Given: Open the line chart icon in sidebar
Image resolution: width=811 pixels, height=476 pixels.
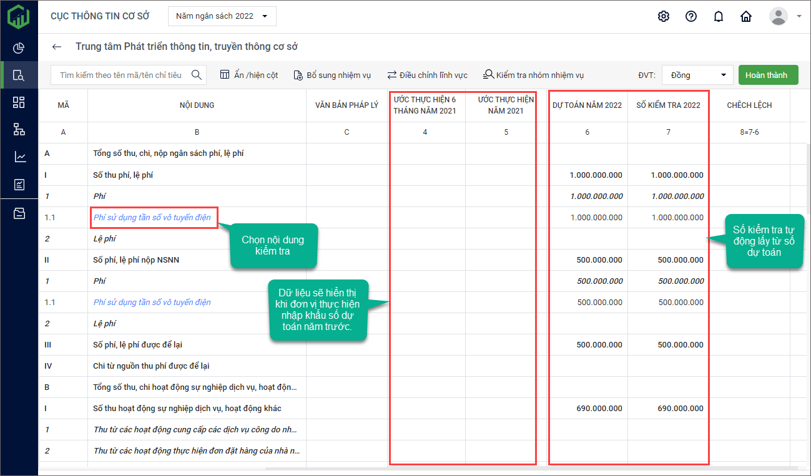Looking at the screenshot, I should click(19, 157).
